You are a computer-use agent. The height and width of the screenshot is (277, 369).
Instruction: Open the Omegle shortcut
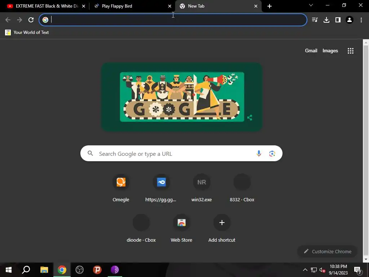[121, 188]
